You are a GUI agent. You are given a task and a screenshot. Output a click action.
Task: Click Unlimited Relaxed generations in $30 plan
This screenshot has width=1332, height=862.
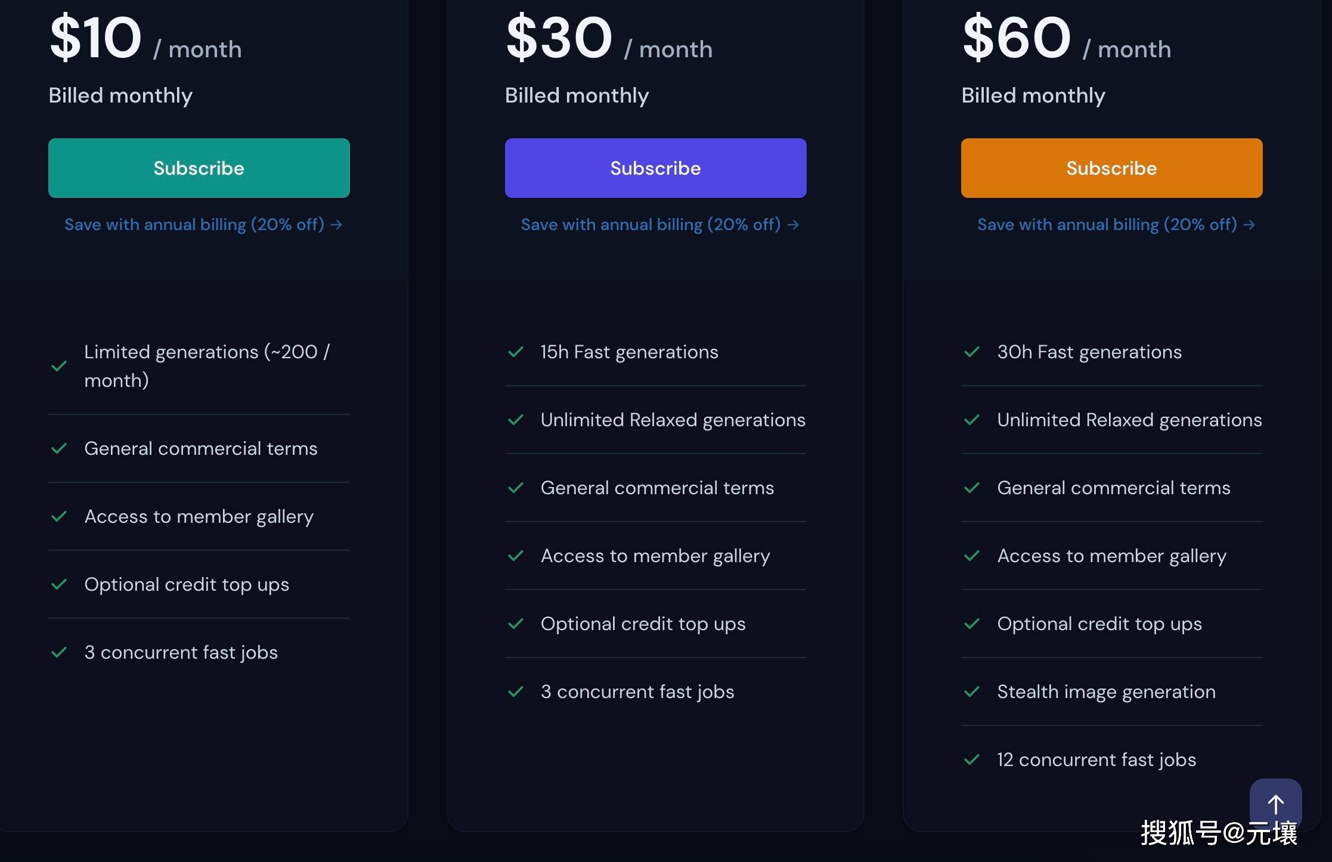click(673, 420)
